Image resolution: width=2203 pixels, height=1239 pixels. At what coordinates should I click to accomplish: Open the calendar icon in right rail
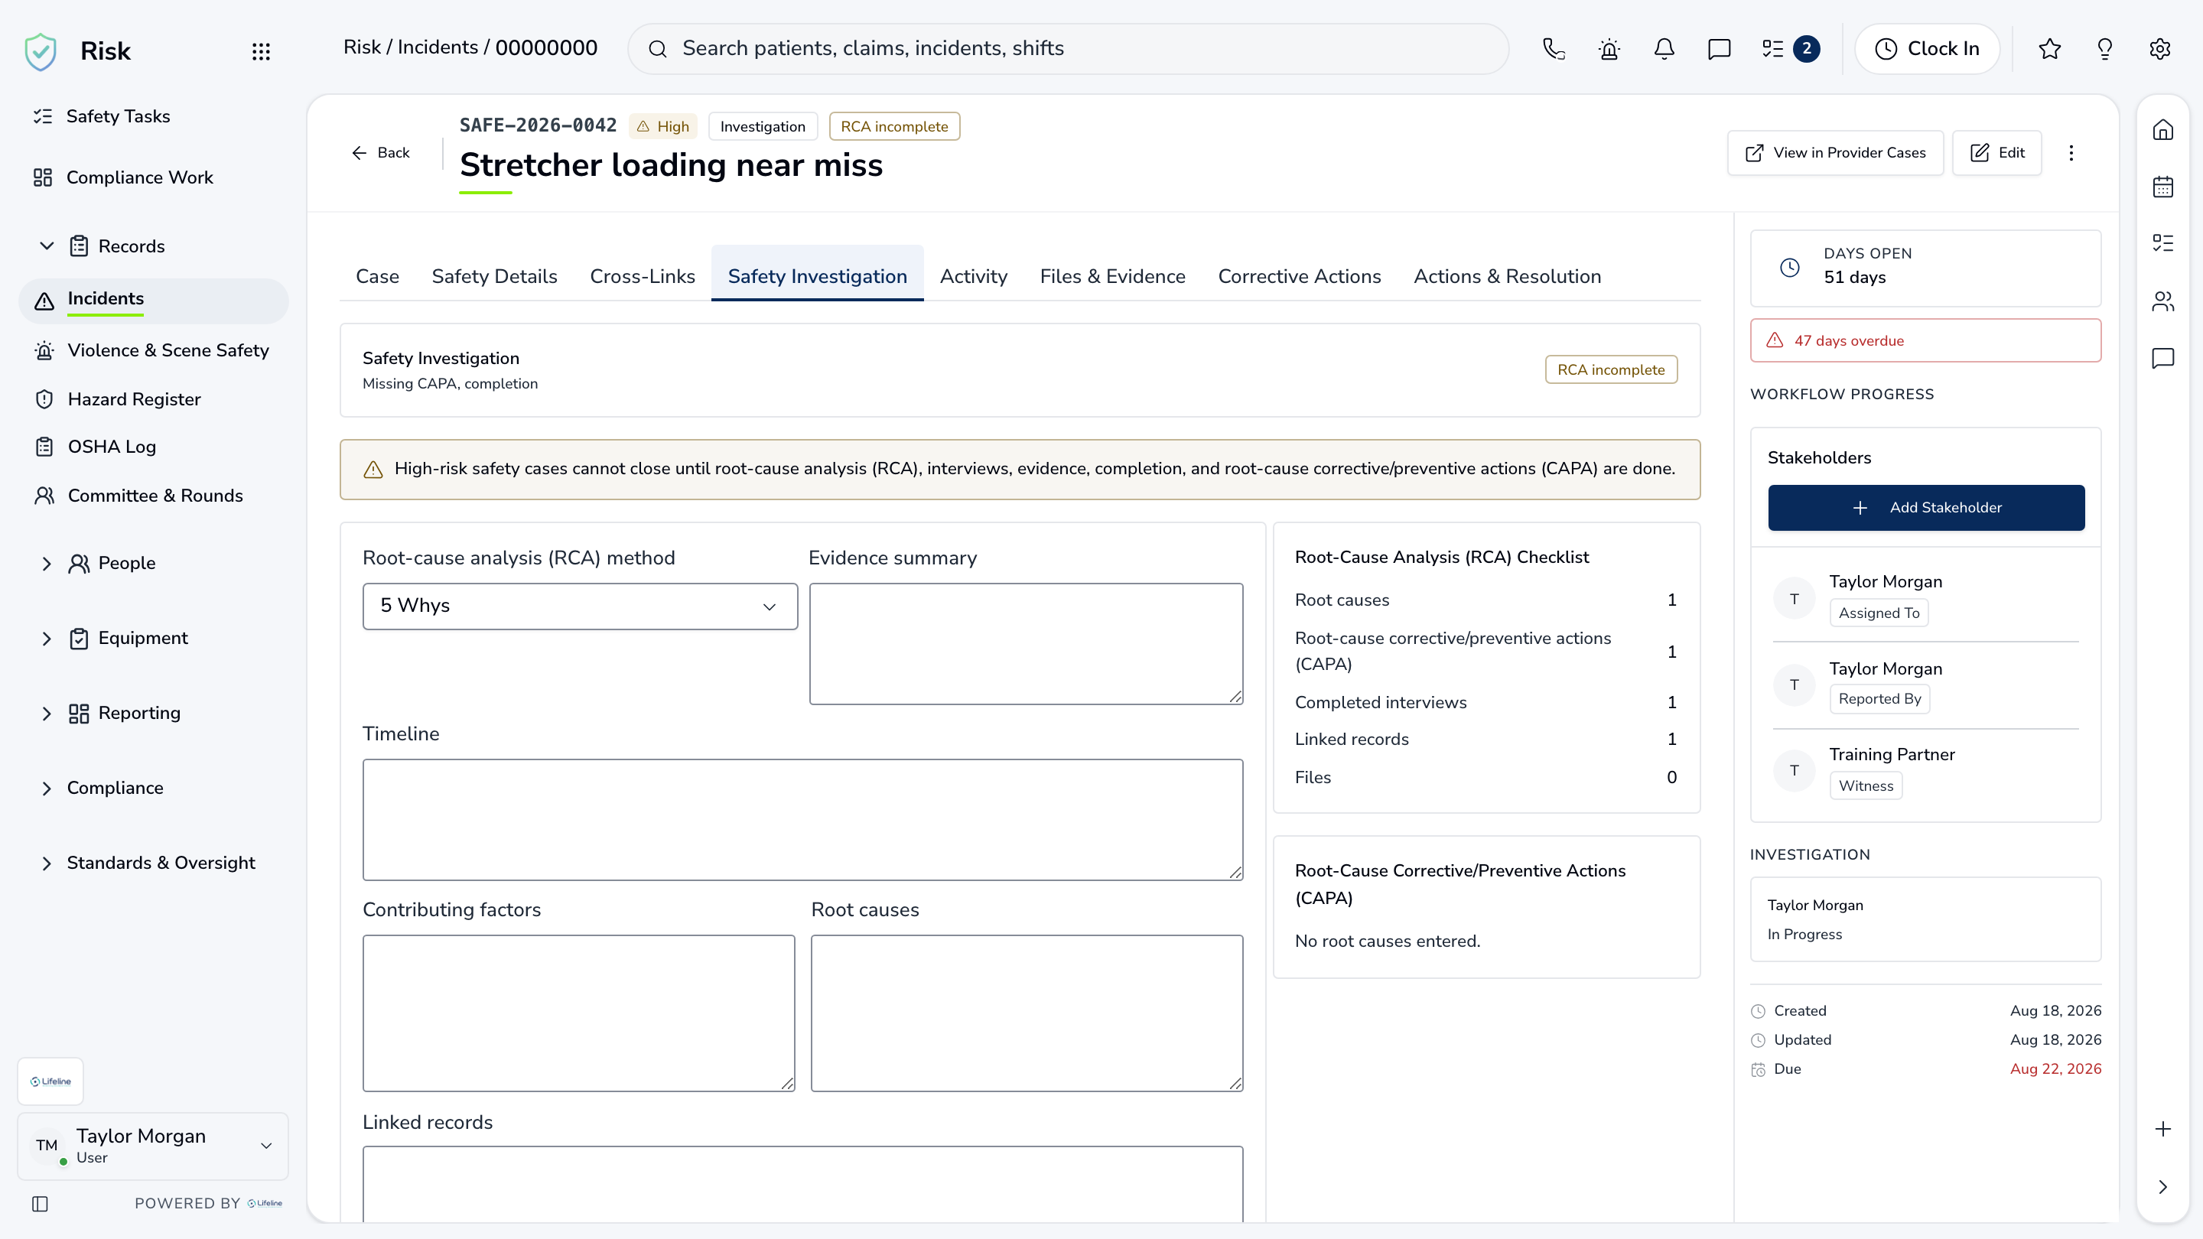(2162, 187)
